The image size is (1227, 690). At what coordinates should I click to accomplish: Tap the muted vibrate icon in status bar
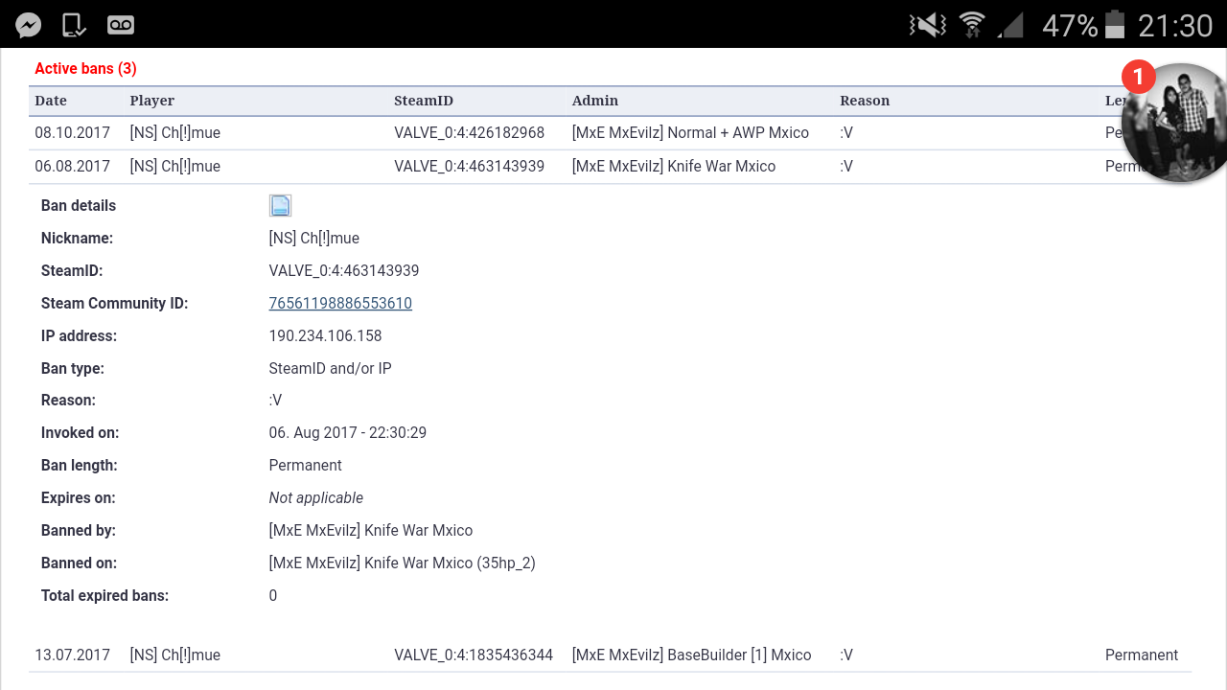(927, 25)
